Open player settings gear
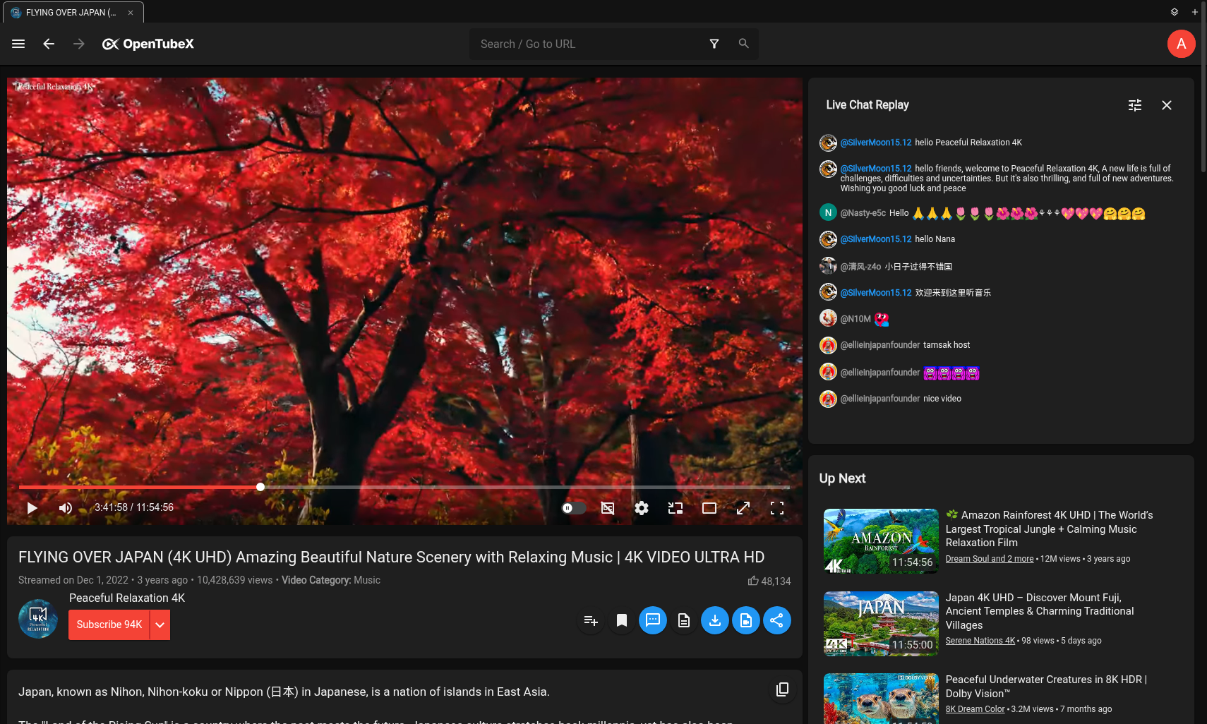Viewport: 1207px width, 724px height. [x=642, y=508]
